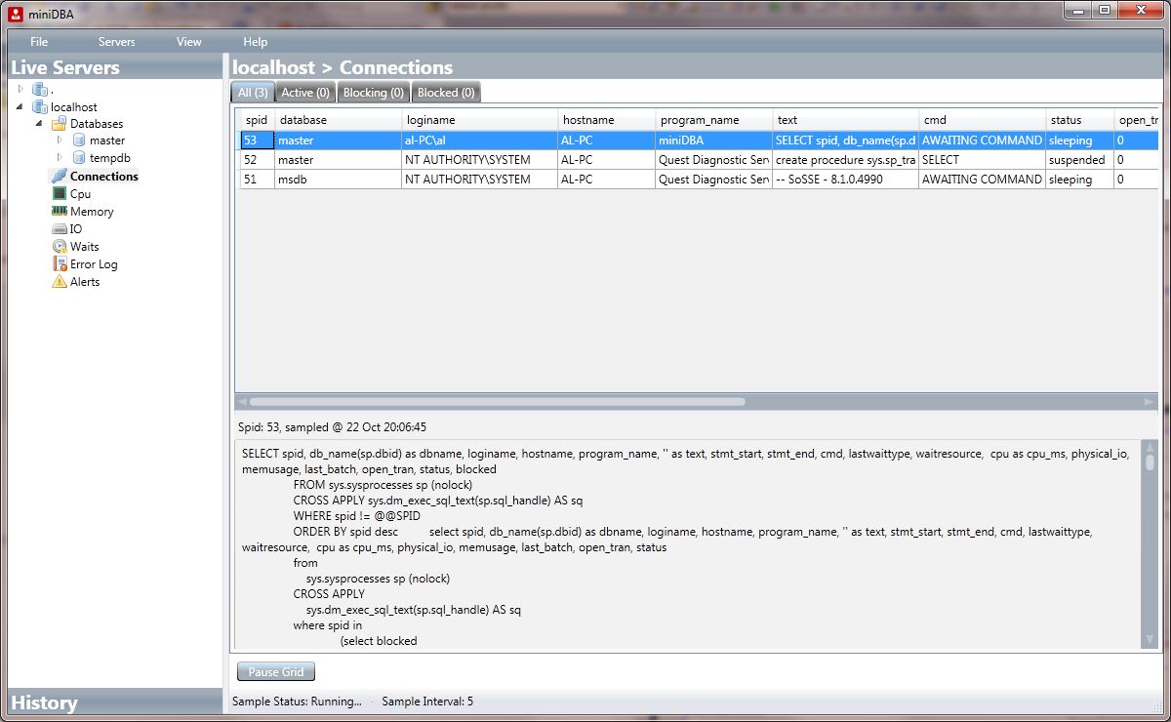Switch to the Blocked (0) tab
The height and width of the screenshot is (722, 1171).
click(x=446, y=93)
